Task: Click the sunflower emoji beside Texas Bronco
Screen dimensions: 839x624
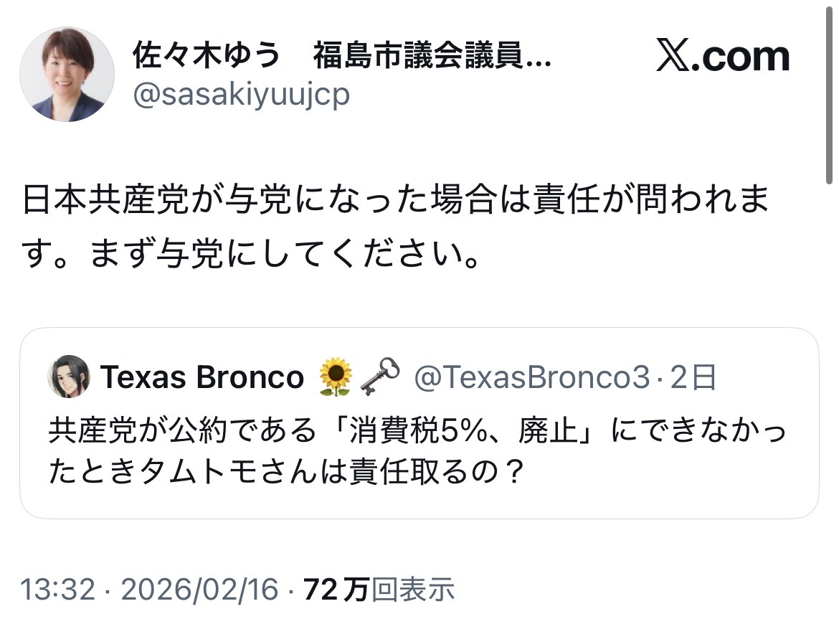Action: pyautogui.click(x=334, y=377)
